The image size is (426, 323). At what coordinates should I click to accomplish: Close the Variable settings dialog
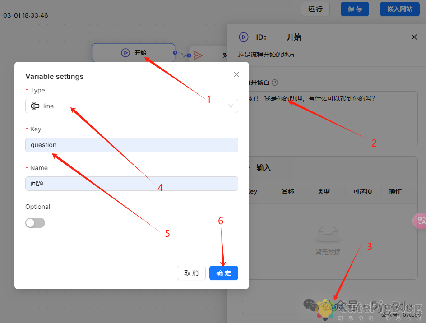[x=236, y=74]
